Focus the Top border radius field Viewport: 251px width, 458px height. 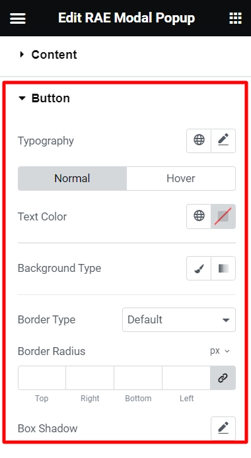[x=42, y=377]
